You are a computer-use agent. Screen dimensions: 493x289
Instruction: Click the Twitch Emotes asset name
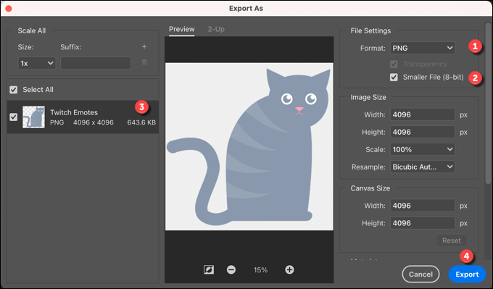[x=74, y=112]
